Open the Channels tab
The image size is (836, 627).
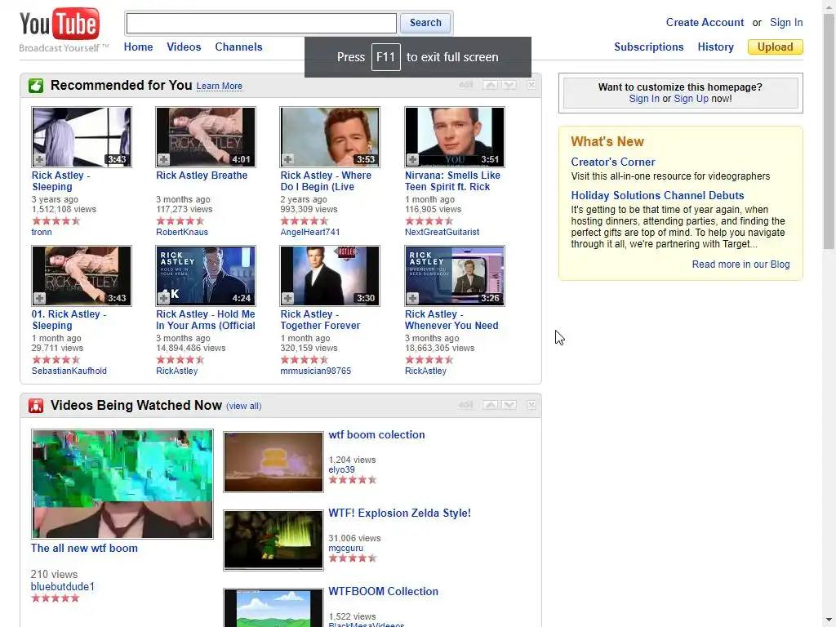coord(239,47)
